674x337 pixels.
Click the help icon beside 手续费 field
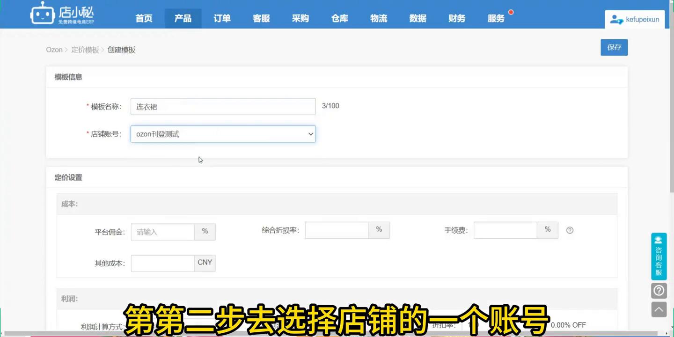[570, 230]
